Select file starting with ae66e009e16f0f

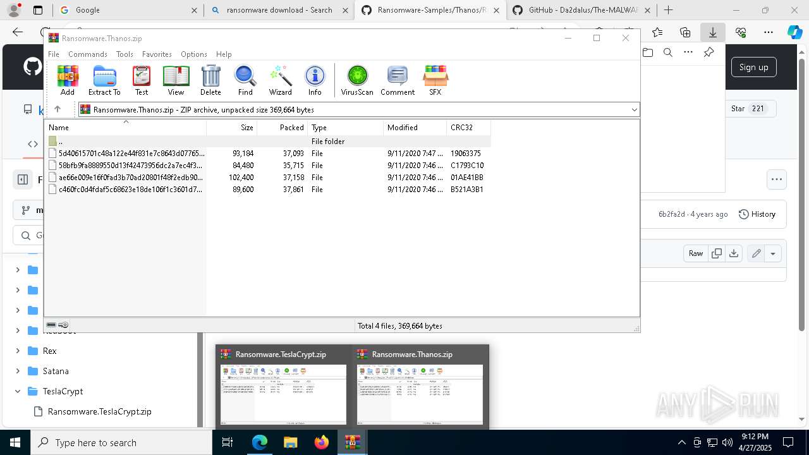point(267,177)
